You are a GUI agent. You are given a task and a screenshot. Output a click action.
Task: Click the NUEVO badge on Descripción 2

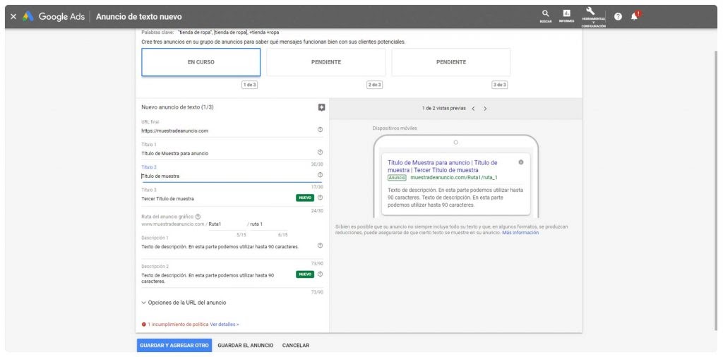pos(305,274)
